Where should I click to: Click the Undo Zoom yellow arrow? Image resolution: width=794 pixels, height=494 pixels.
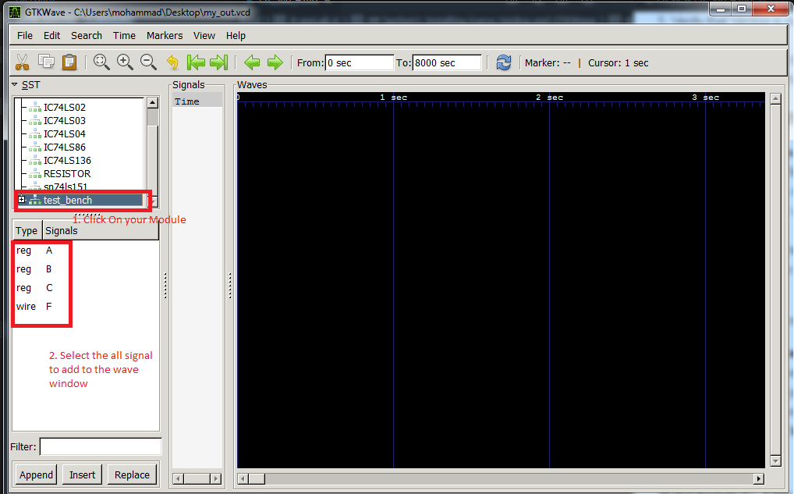click(x=172, y=62)
